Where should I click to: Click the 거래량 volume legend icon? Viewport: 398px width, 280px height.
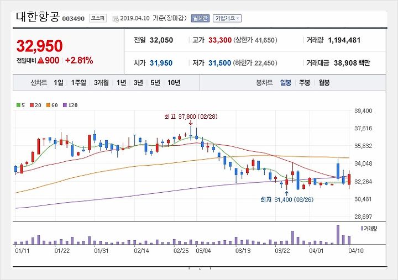(x=362, y=229)
